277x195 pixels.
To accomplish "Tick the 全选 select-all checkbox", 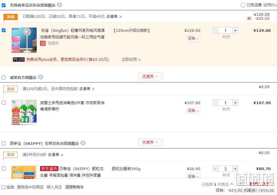I will click(3, 187).
